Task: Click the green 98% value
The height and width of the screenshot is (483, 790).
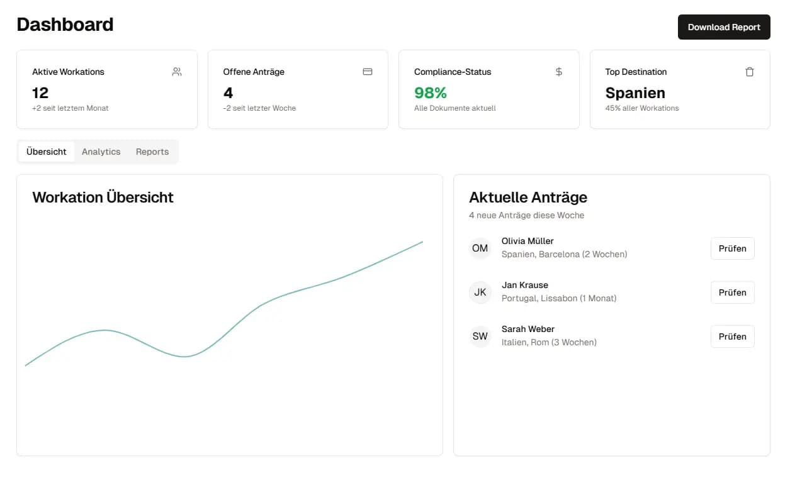Action: [431, 93]
